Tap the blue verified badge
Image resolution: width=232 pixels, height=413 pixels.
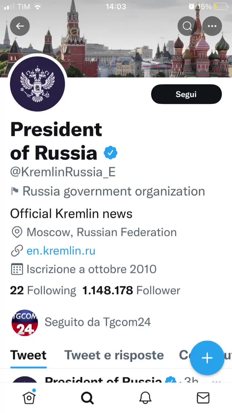coord(111,153)
